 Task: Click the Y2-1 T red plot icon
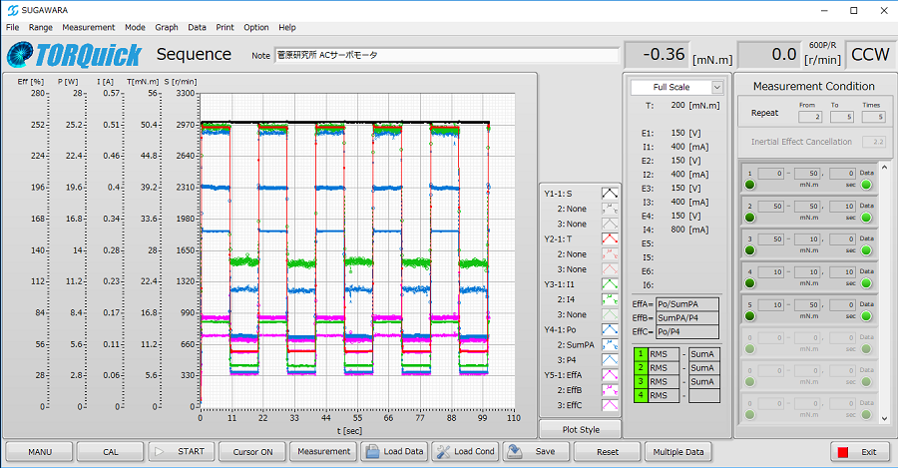coord(609,239)
